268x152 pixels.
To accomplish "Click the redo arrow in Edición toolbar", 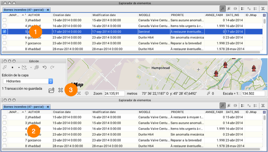I will pos(52,67).
